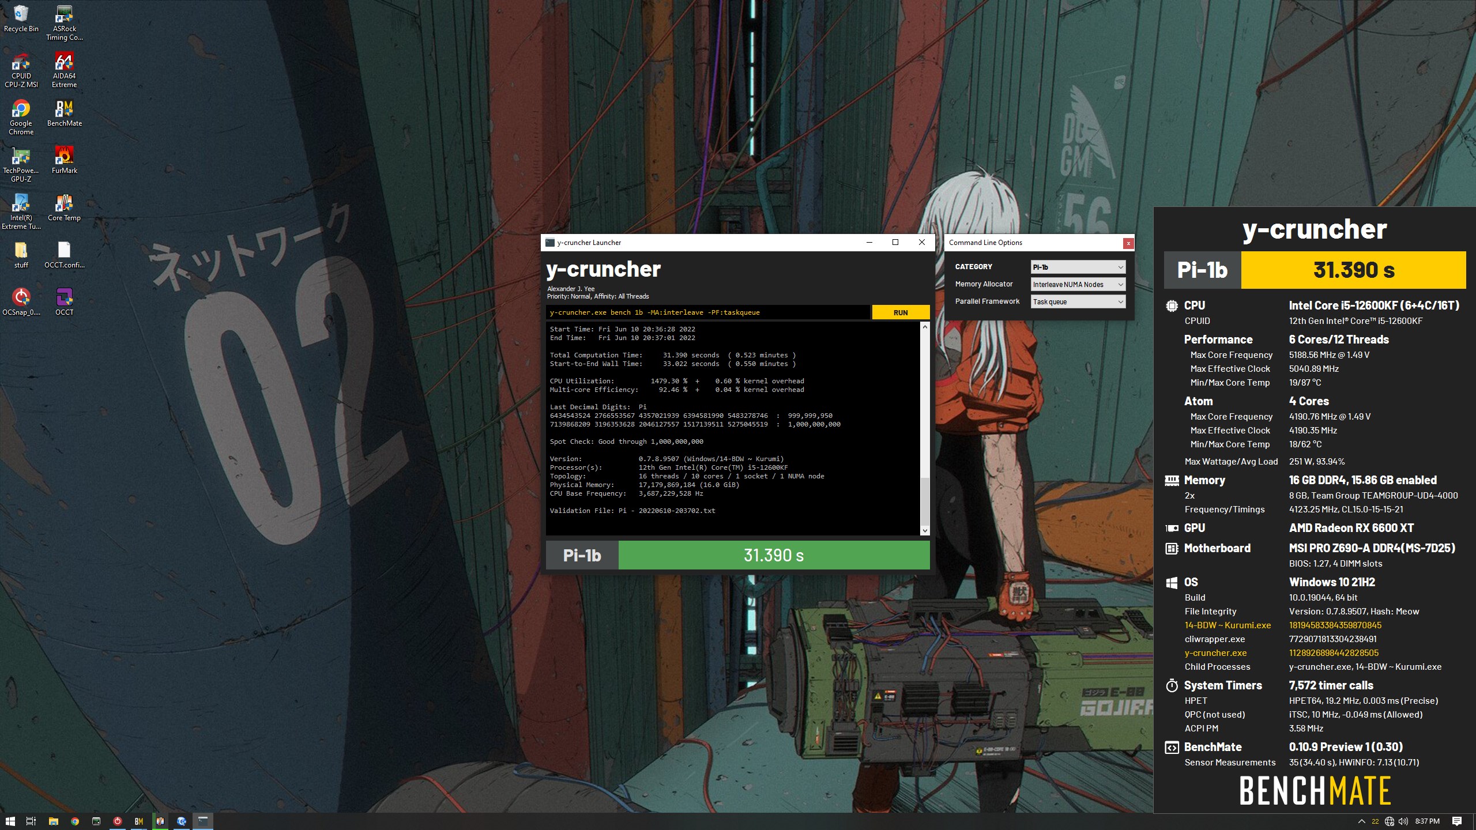Switch to Chrome in the taskbar
Viewport: 1476px width, 830px height.
pos(75,821)
